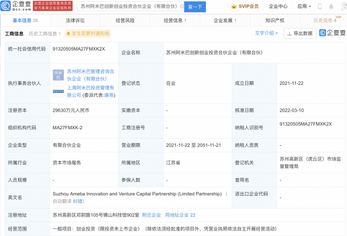Open the 应用 dropdown menu
This screenshot has height=236, width=347.
click(304, 7)
